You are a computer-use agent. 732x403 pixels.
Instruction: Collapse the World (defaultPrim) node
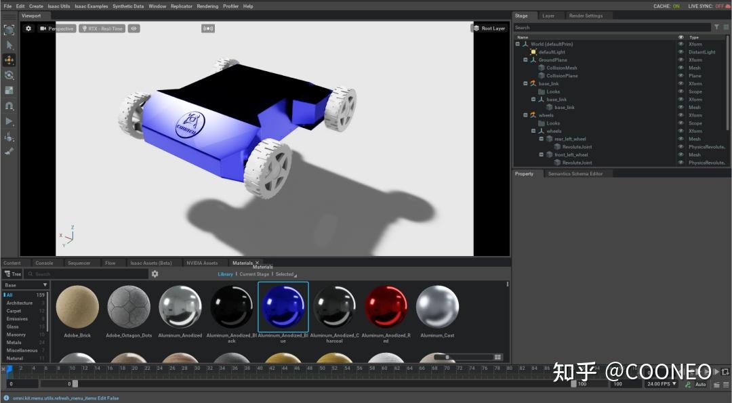[x=517, y=44]
